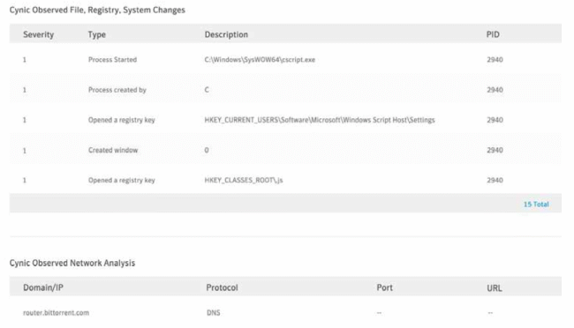The image size is (574, 328).
Task: Sort by Severity column header
Action: tap(39, 34)
